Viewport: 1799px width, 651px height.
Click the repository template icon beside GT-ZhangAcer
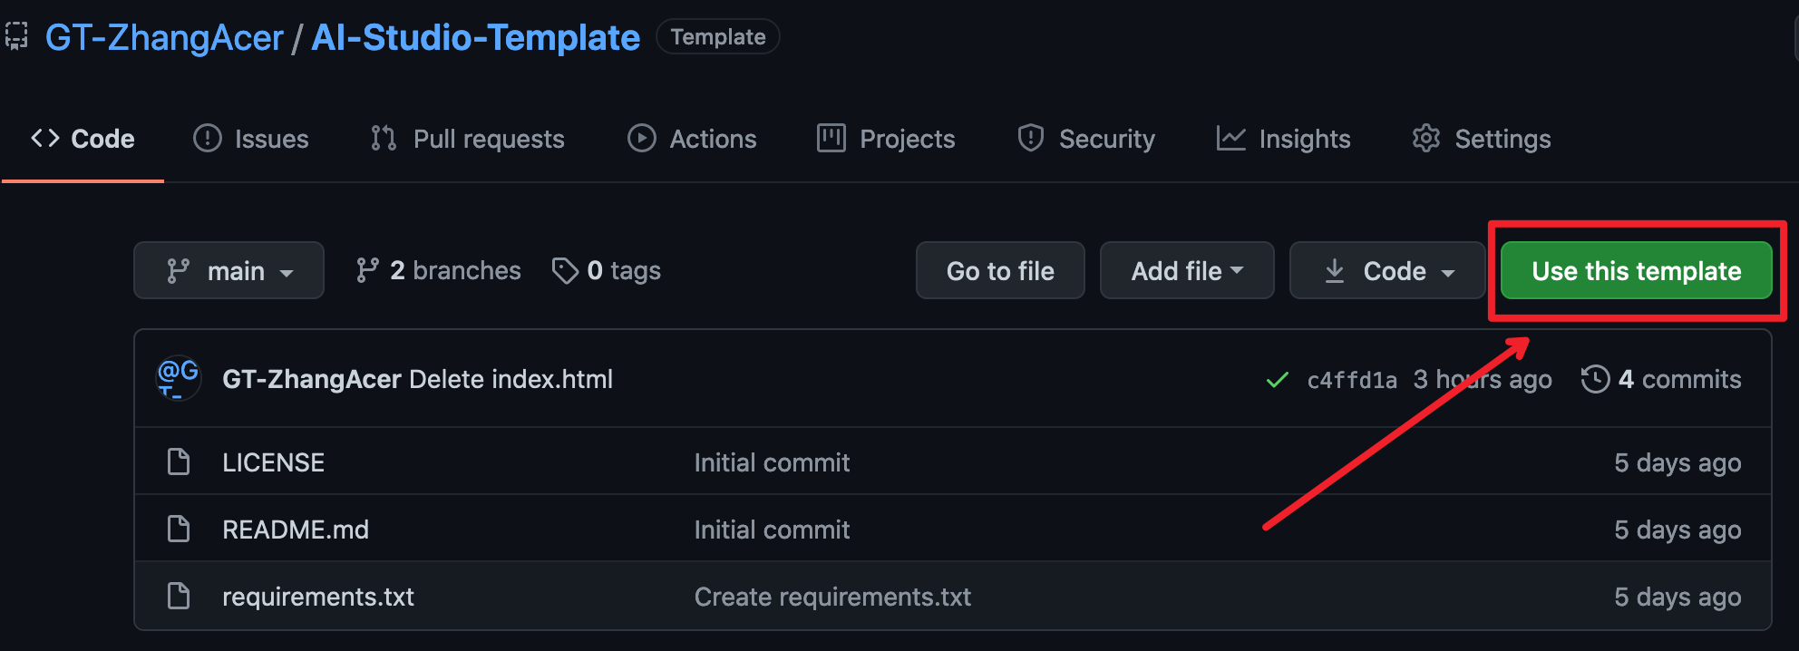[x=16, y=36]
